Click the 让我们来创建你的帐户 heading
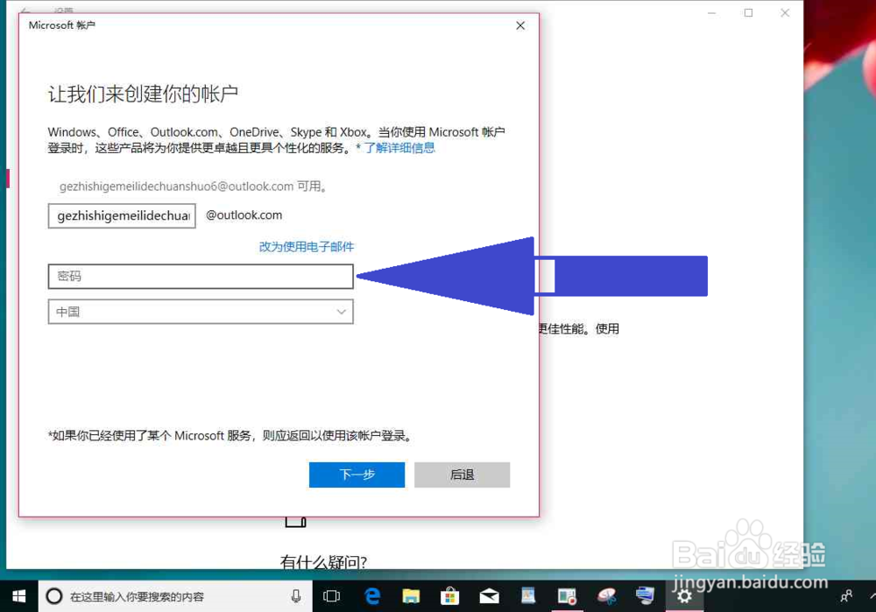The width and height of the screenshot is (876, 612). click(x=143, y=94)
